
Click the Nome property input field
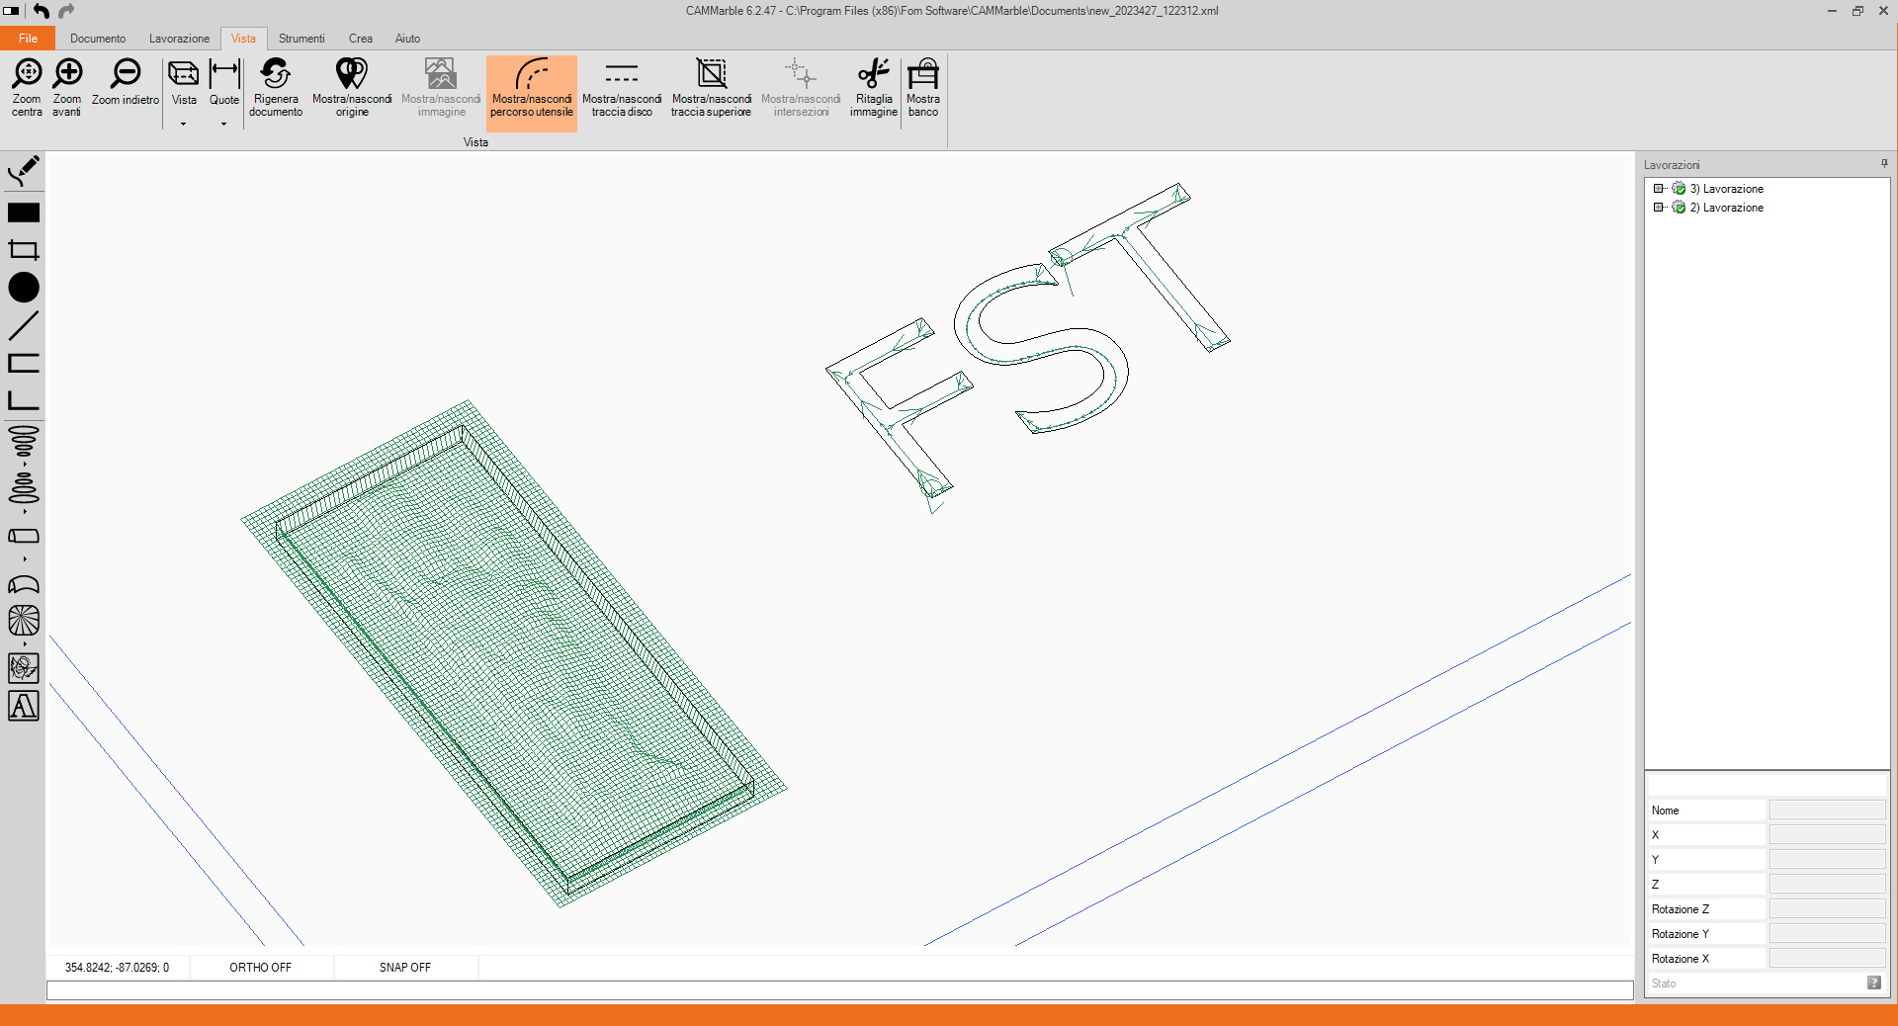[x=1827, y=811]
